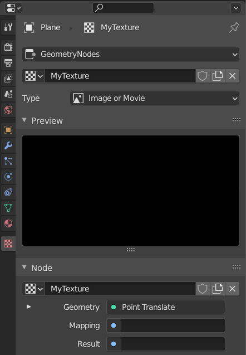The height and width of the screenshot is (355, 246).
Task: Toggle fake user shield beside top MyTexture
Action: point(203,76)
